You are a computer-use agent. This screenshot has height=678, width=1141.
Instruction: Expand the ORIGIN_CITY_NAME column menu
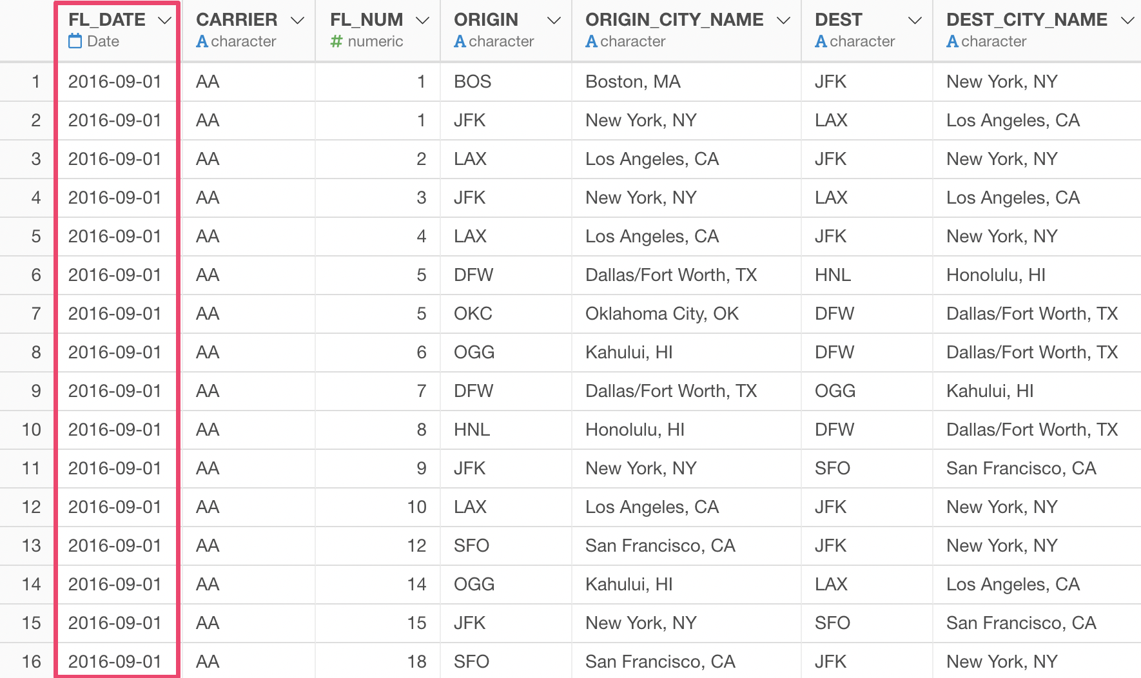[784, 21]
